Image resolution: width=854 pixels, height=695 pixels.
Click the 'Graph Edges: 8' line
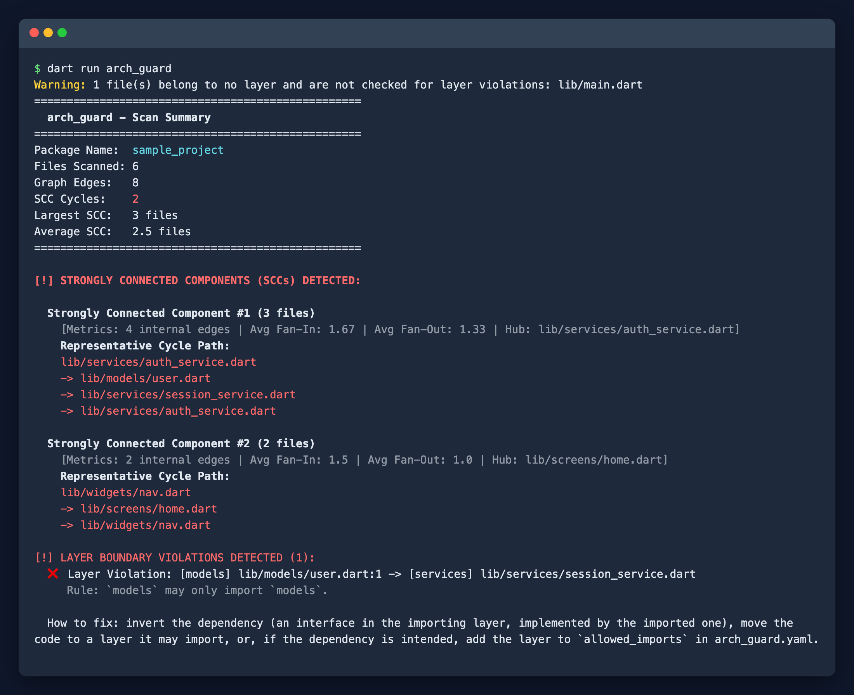pyautogui.click(x=87, y=182)
